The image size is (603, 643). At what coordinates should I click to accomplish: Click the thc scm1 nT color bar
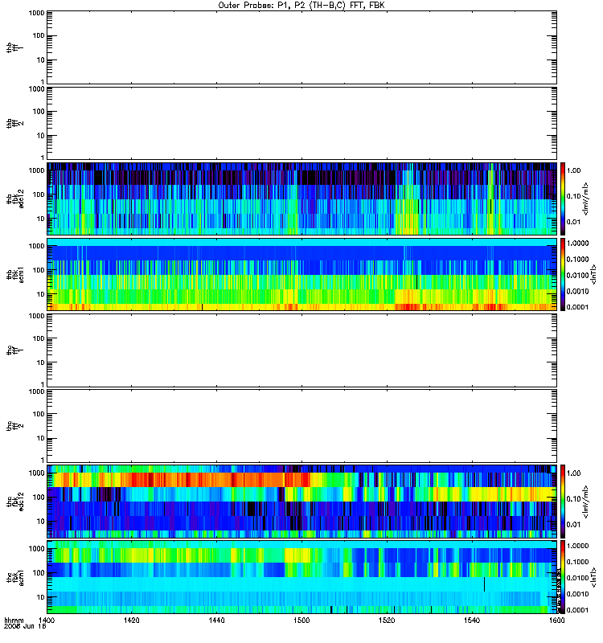pos(563,577)
